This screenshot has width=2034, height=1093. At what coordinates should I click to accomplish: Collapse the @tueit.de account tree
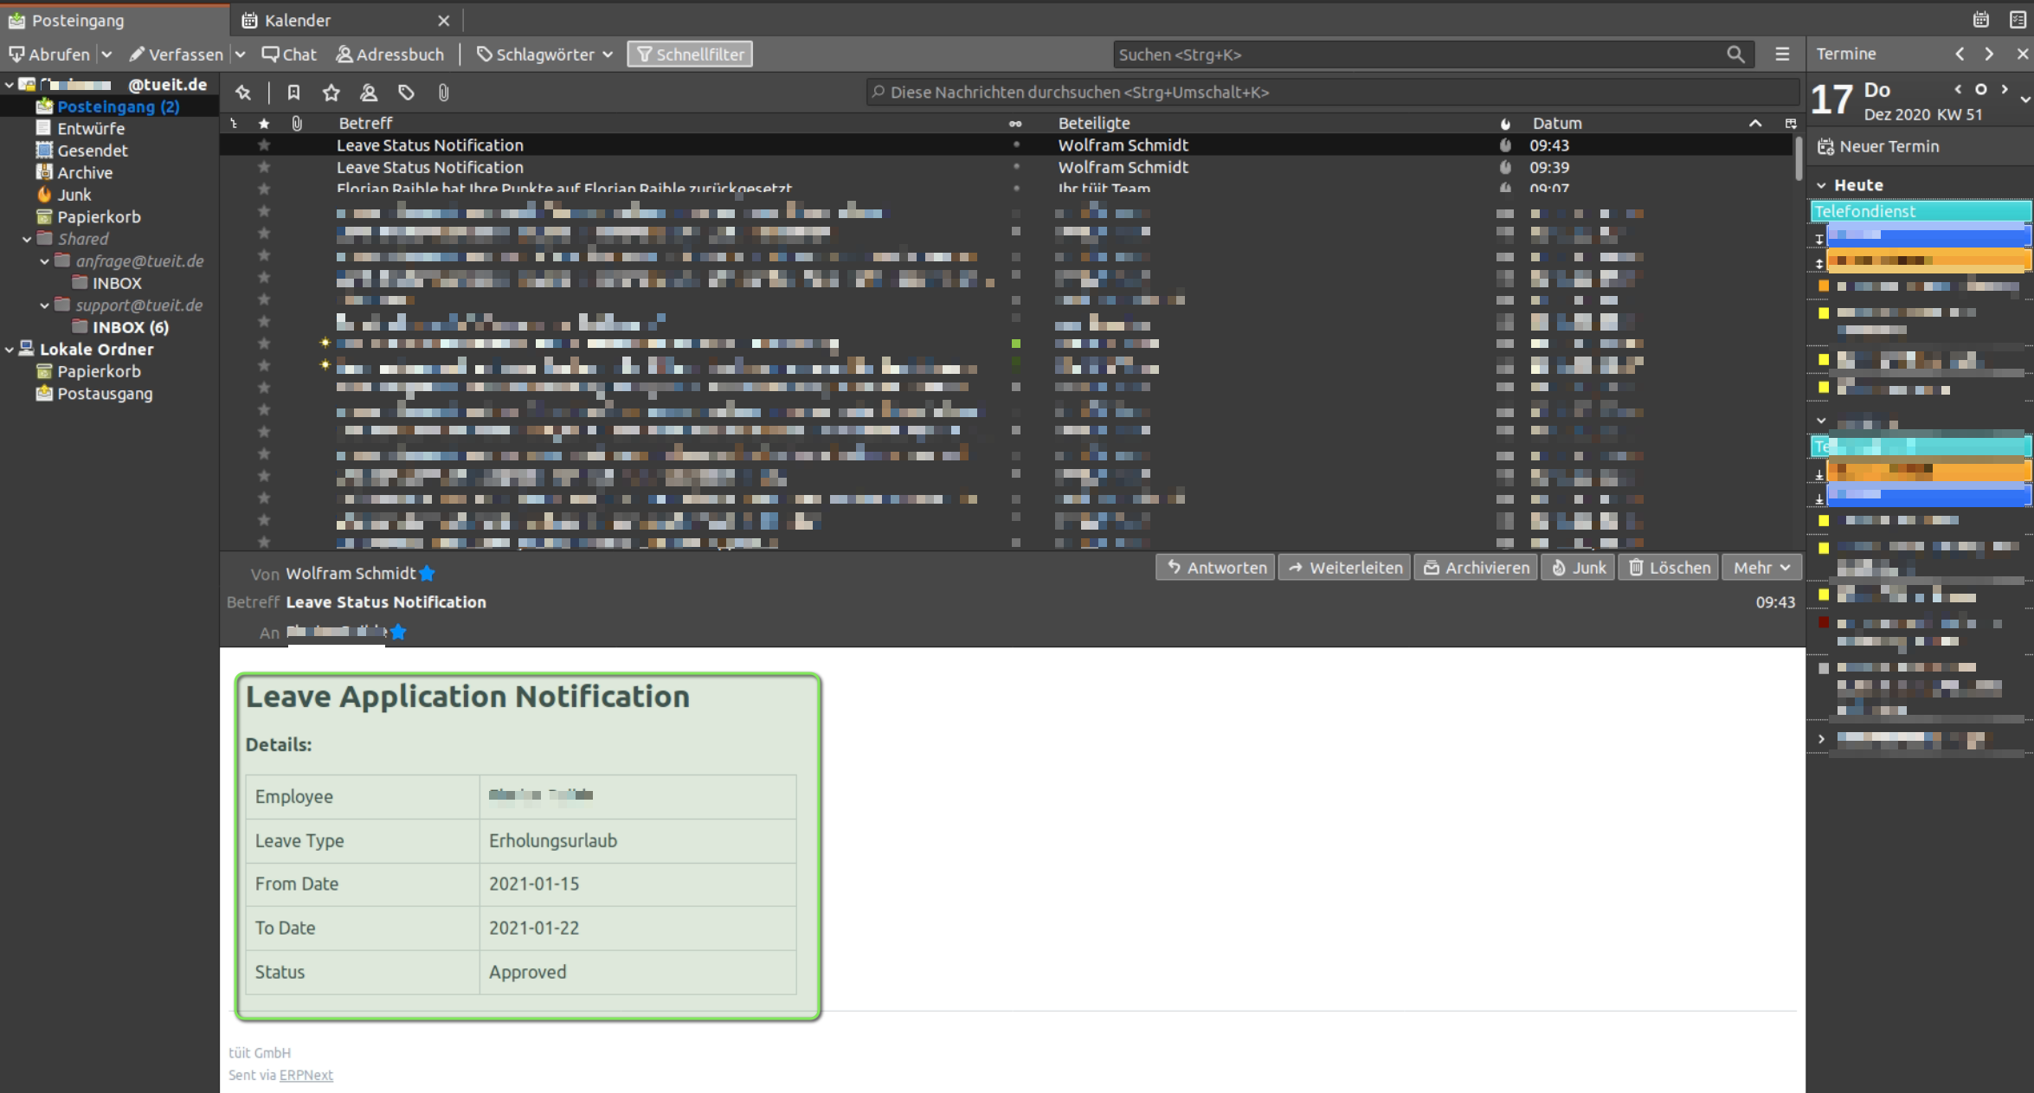pos(9,85)
